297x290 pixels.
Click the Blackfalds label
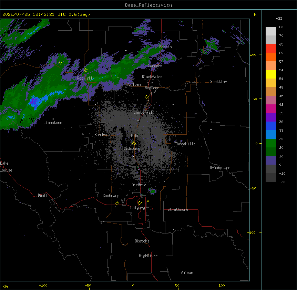(x=152, y=77)
